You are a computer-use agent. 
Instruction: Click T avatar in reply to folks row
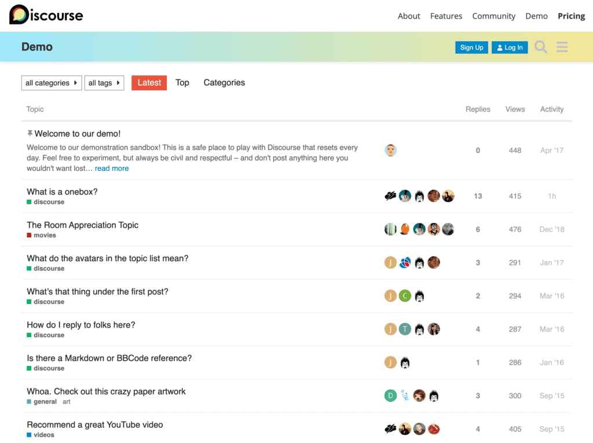[x=405, y=329]
